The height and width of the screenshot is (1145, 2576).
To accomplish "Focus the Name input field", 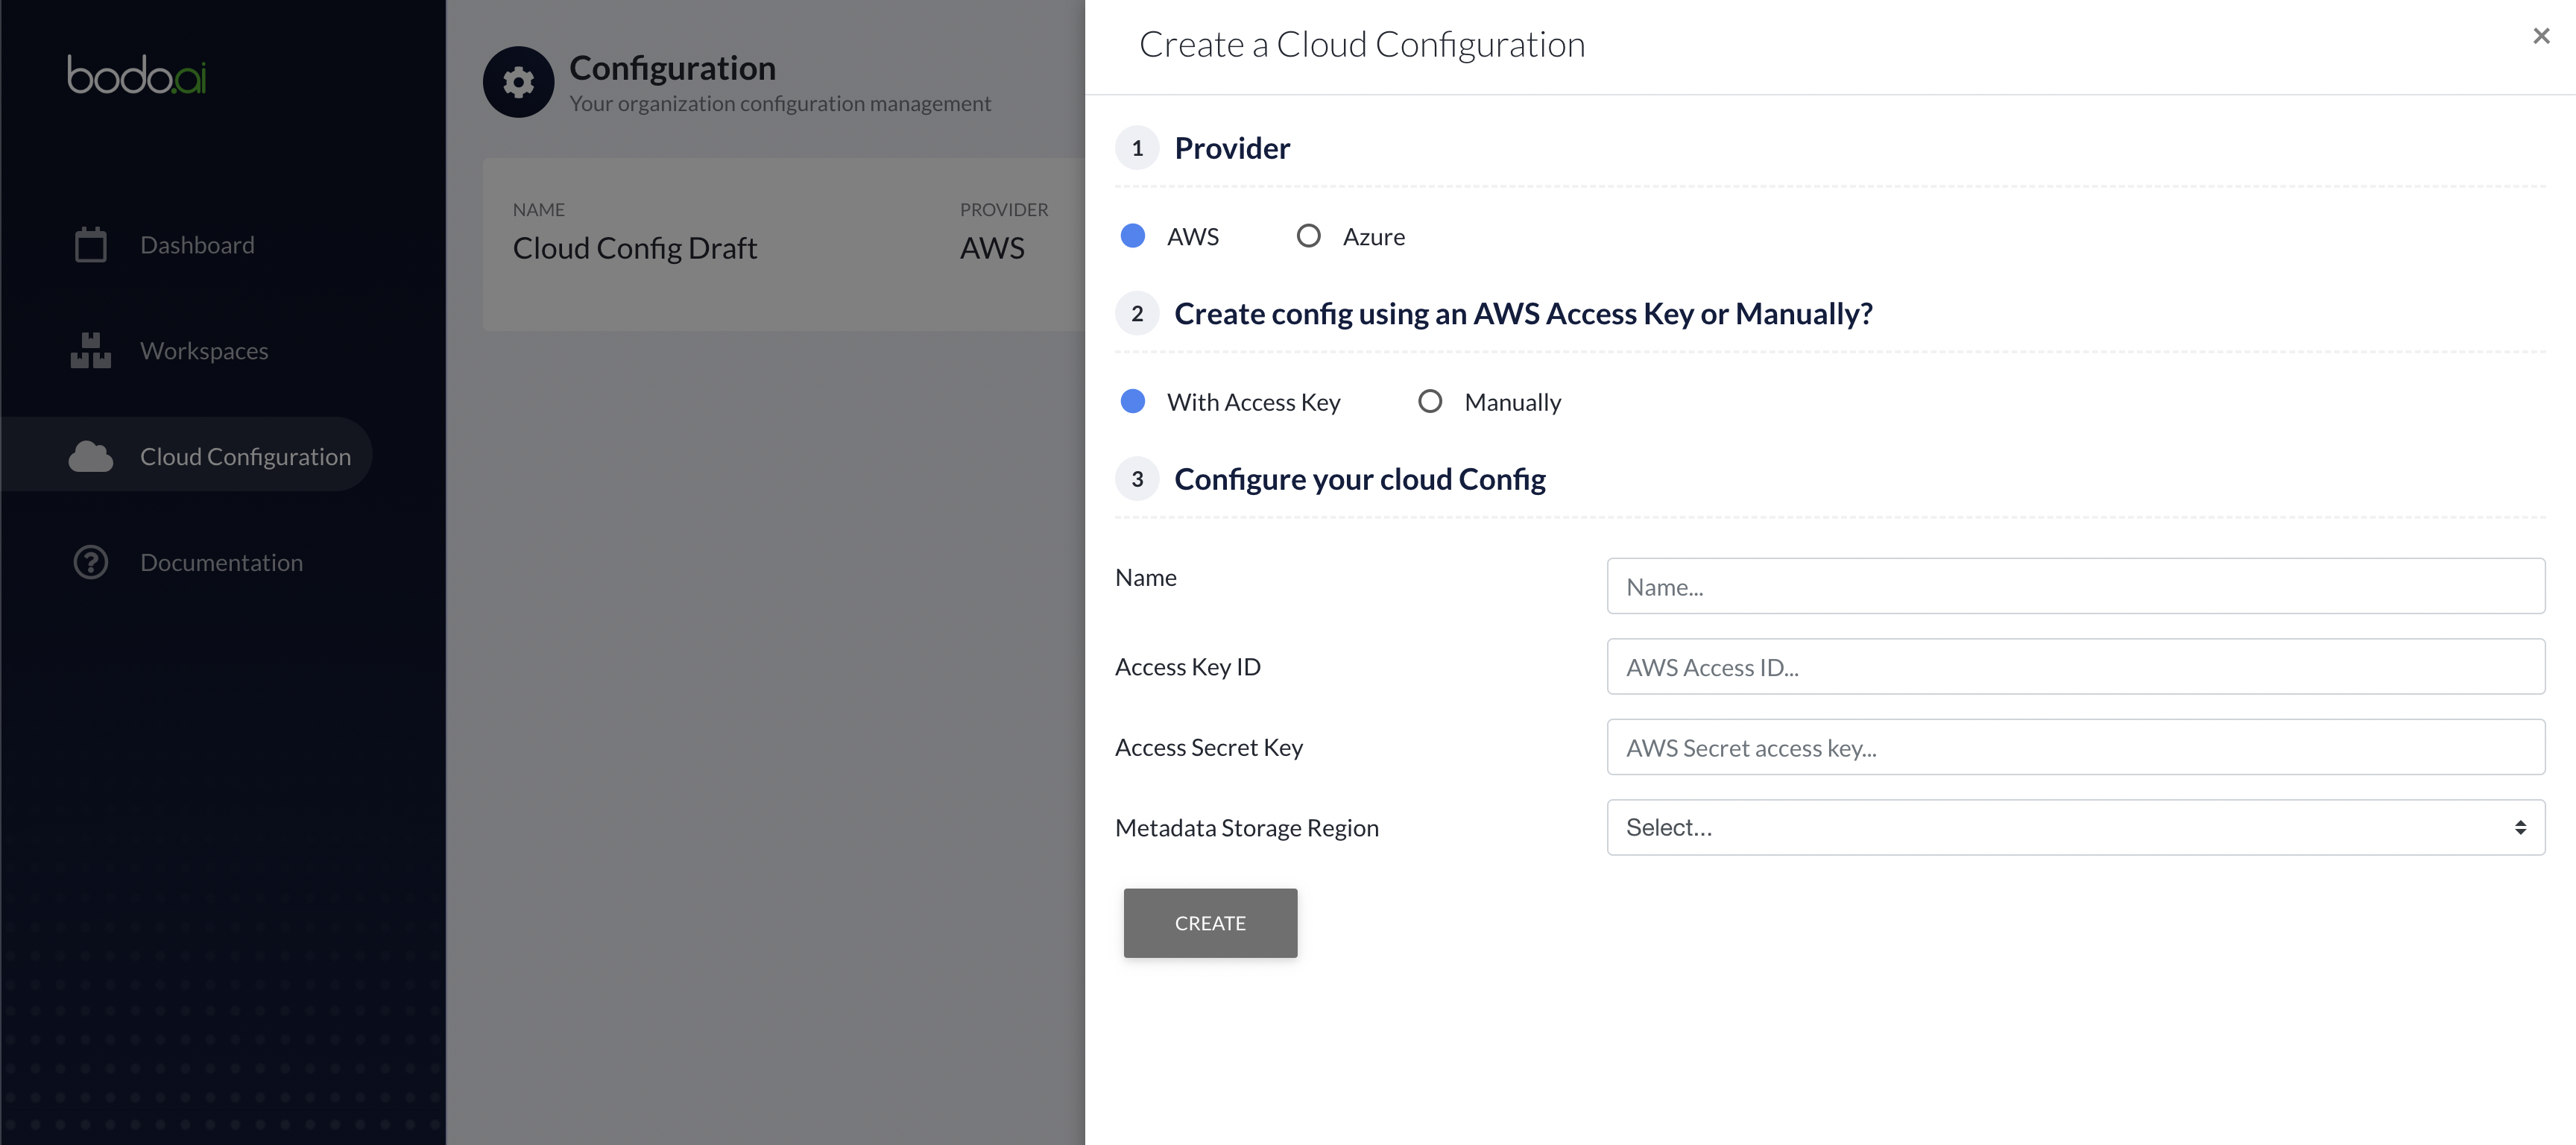I will [2075, 586].
